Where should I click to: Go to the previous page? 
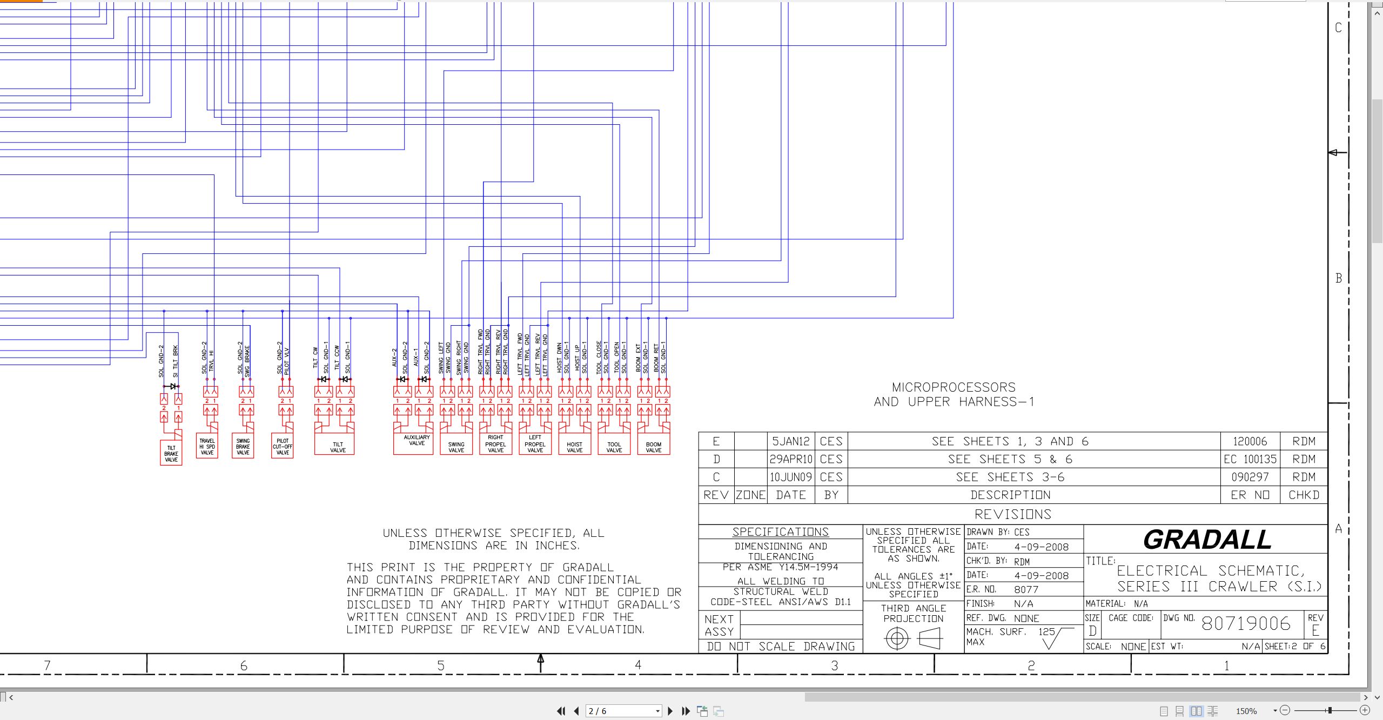click(x=576, y=711)
